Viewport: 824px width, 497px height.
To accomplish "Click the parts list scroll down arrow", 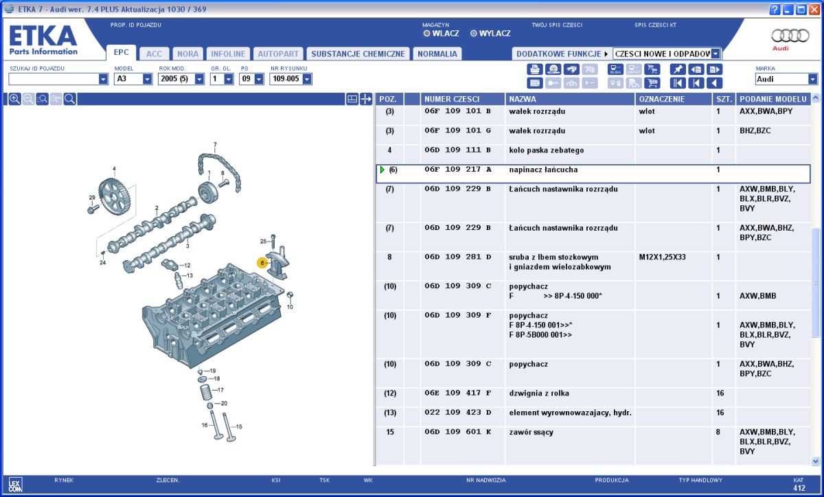I will 816,461.
